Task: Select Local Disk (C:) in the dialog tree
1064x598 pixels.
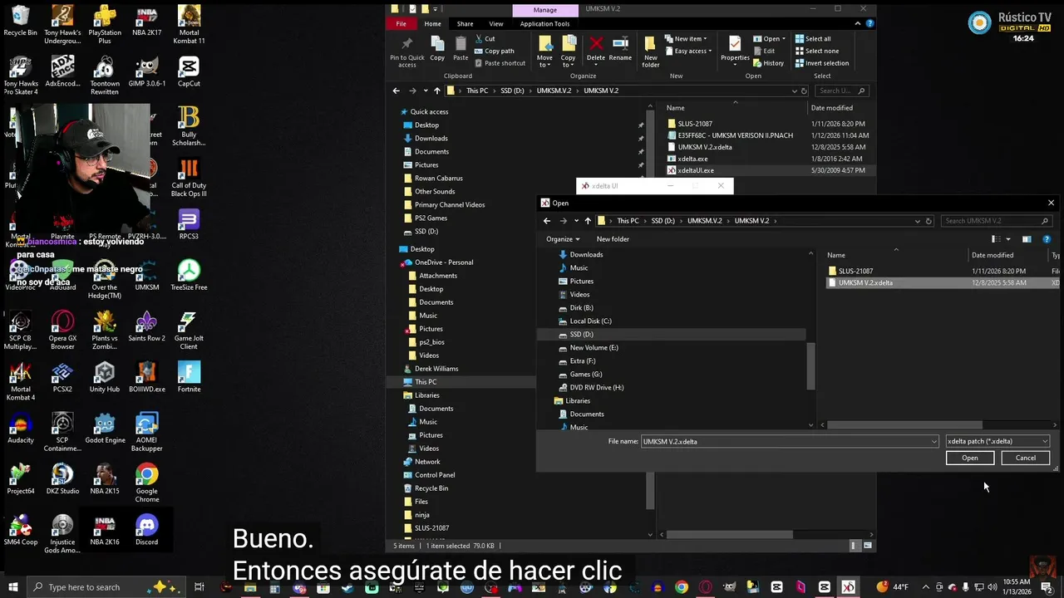Action: tap(590, 321)
